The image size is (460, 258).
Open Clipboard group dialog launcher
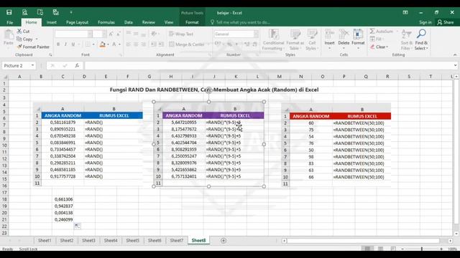50,55
